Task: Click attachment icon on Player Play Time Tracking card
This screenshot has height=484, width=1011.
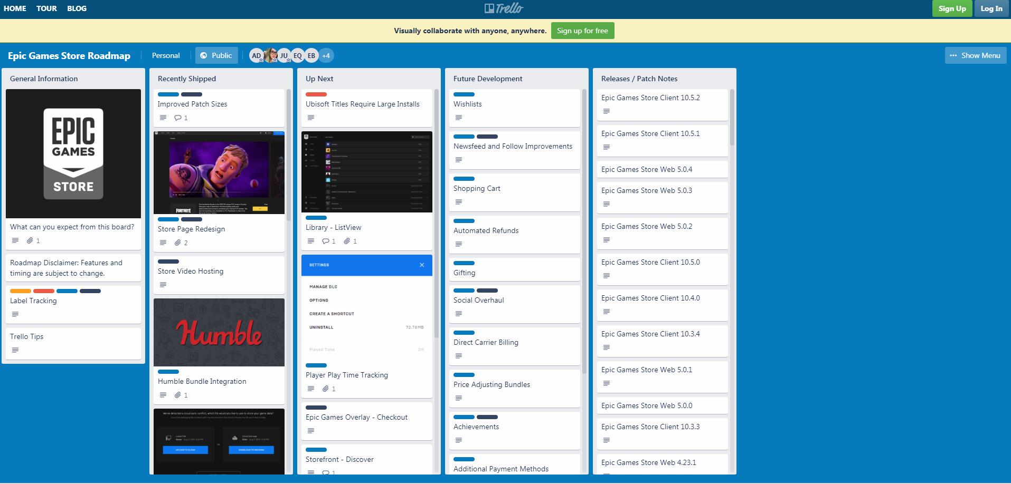Action: pyautogui.click(x=326, y=389)
